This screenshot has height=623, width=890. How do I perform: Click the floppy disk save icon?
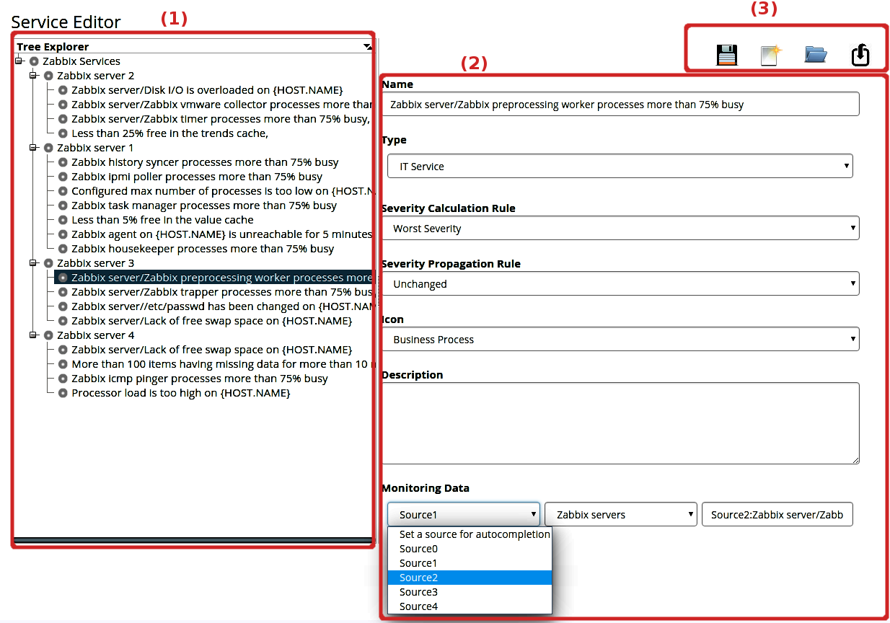[727, 55]
